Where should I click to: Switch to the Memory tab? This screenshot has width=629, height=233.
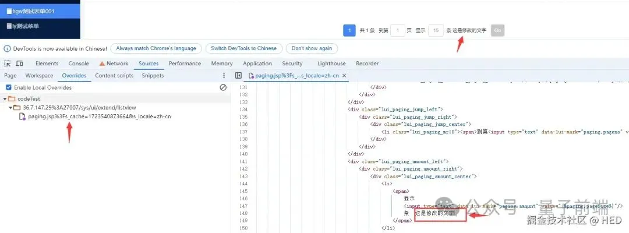[x=222, y=63]
